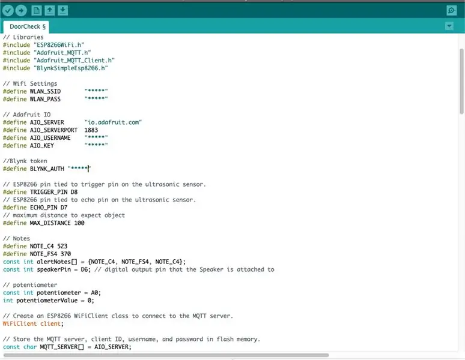
Task: Click the 'potentiometer = A0' line
Action: pos(52,293)
